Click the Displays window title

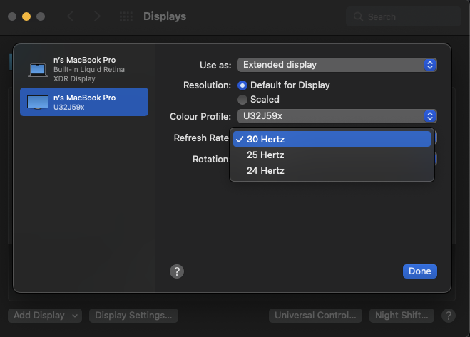pyautogui.click(x=165, y=16)
